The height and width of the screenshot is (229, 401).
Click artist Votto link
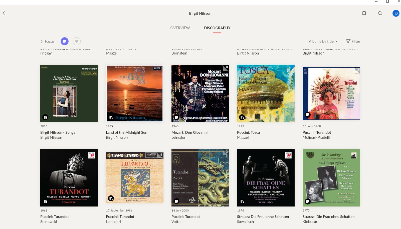point(176,221)
